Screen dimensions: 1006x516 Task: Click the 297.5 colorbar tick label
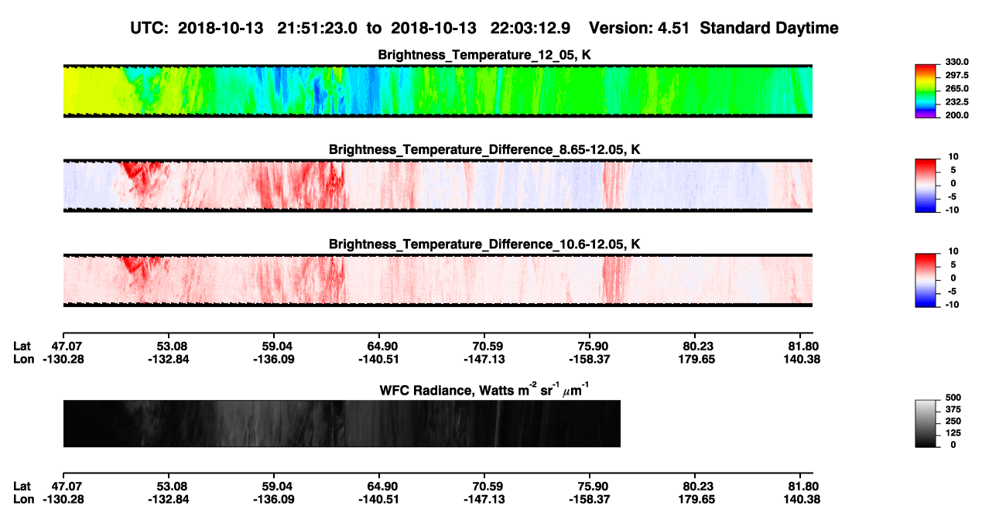pyautogui.click(x=956, y=76)
